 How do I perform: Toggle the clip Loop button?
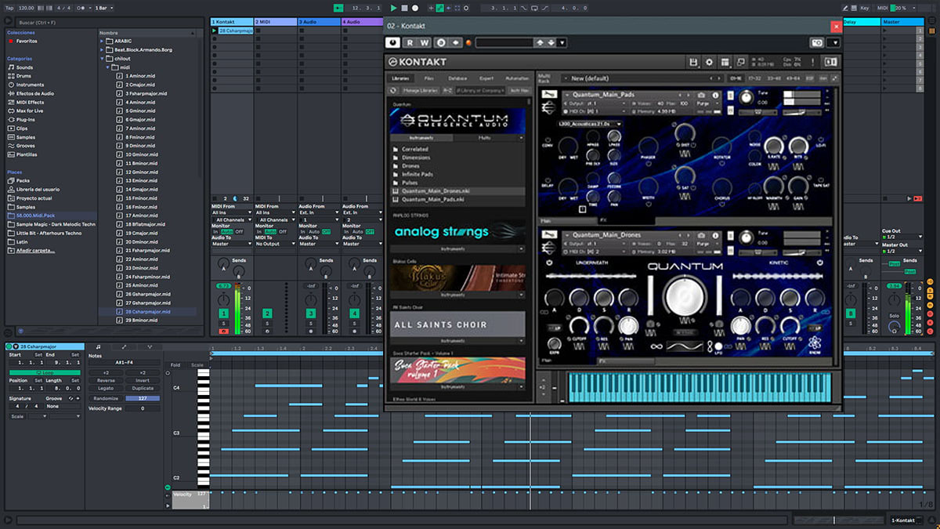click(x=44, y=372)
